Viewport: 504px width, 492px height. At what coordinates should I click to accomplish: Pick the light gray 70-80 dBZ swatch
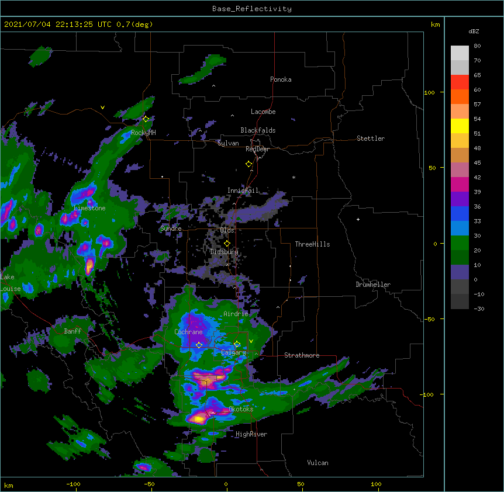(460, 53)
